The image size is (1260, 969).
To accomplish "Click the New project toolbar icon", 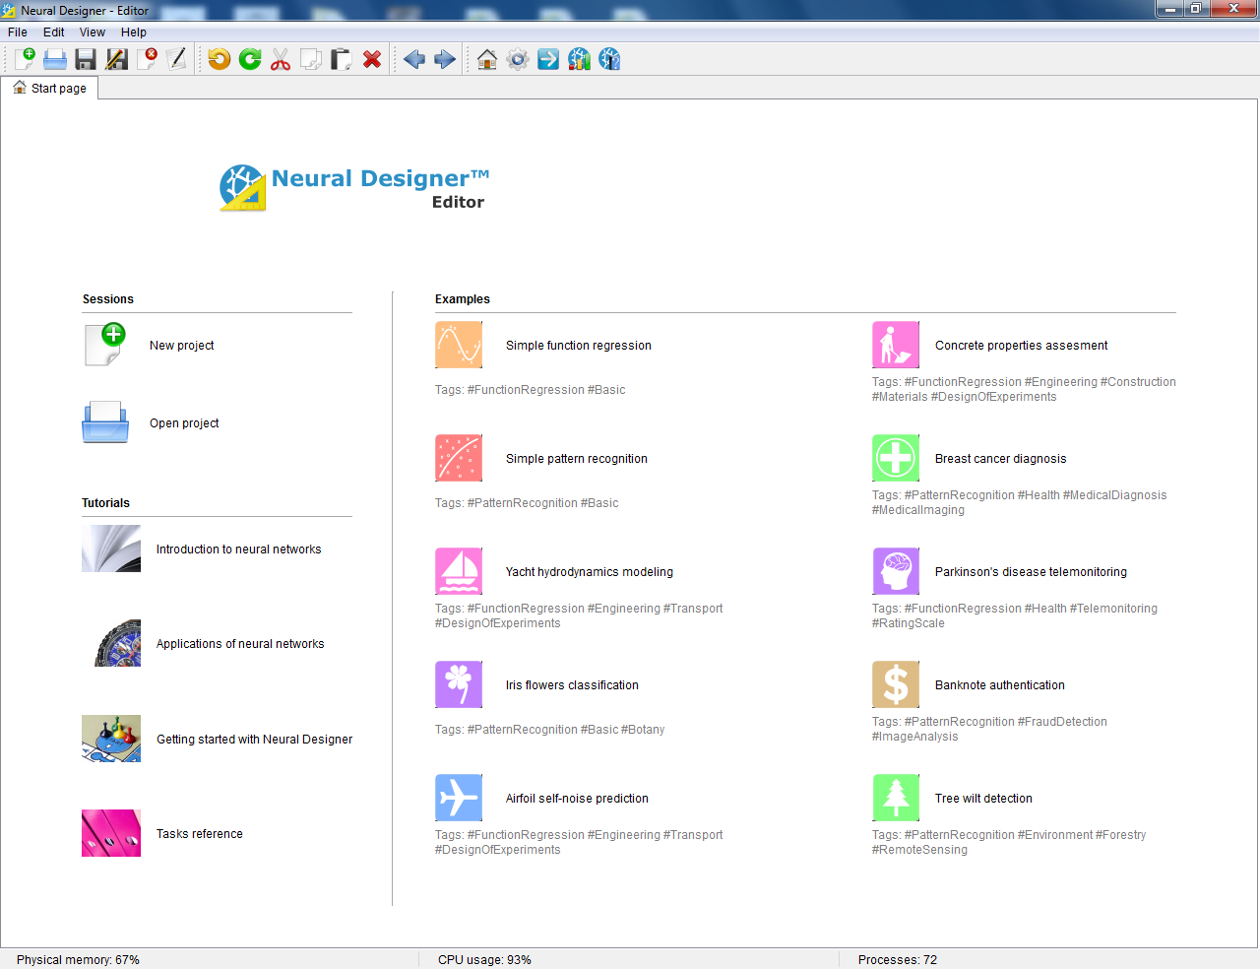I will [25, 59].
